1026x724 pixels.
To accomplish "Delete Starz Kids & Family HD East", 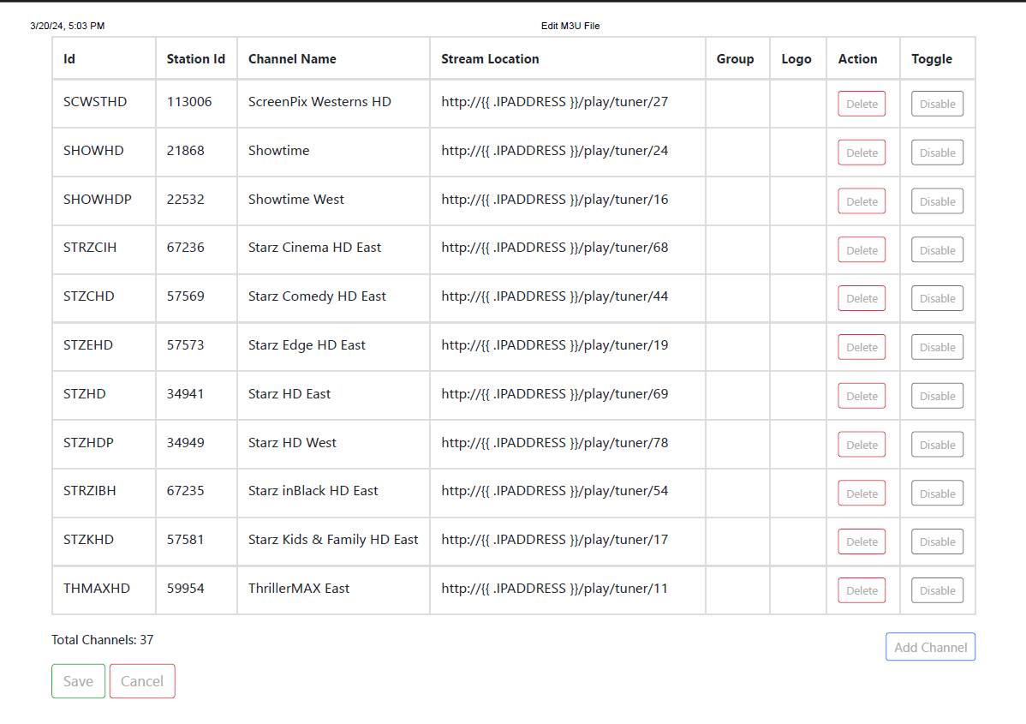I will pos(861,542).
